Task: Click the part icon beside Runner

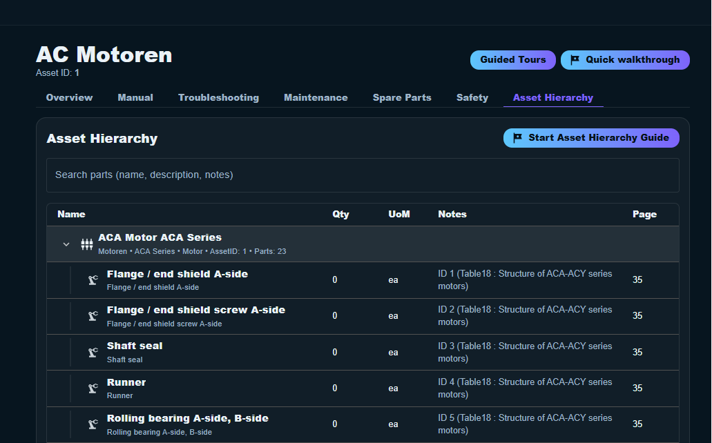Action: (93, 388)
